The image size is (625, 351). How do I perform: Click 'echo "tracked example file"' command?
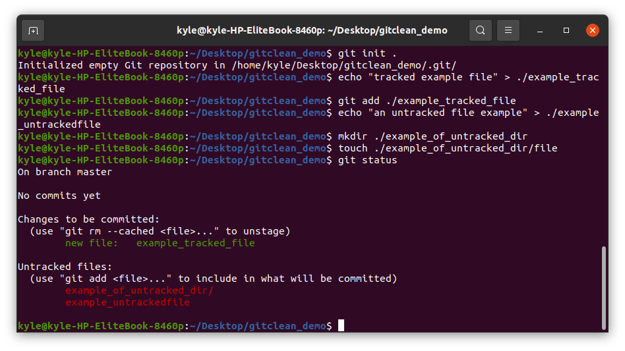coord(468,77)
